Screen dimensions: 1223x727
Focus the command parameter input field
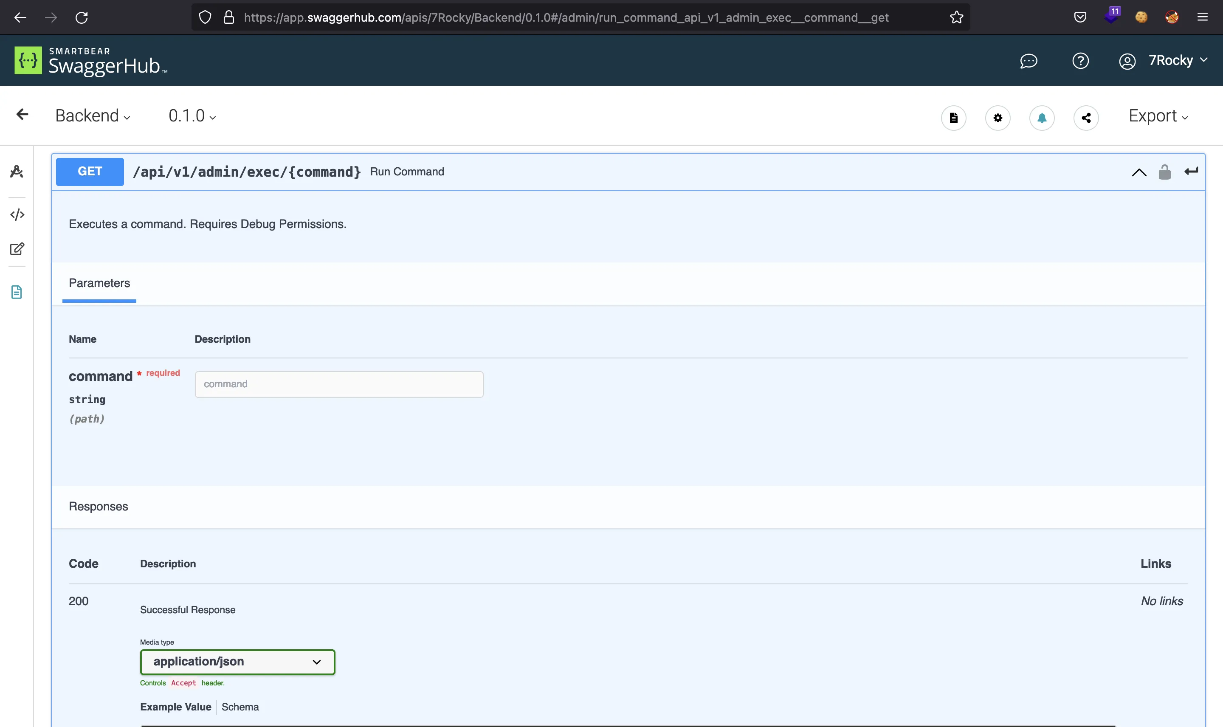click(x=339, y=384)
